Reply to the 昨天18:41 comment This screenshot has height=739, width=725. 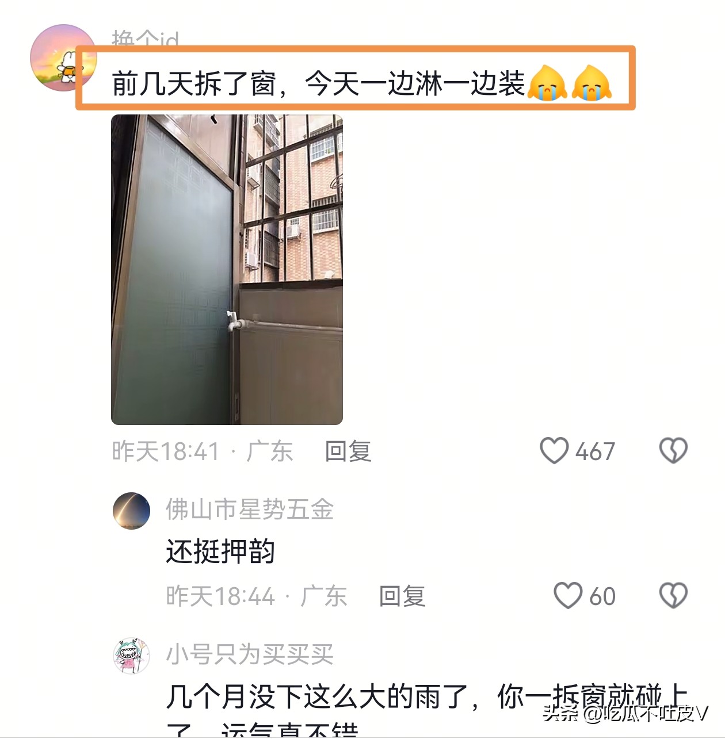coord(348,451)
